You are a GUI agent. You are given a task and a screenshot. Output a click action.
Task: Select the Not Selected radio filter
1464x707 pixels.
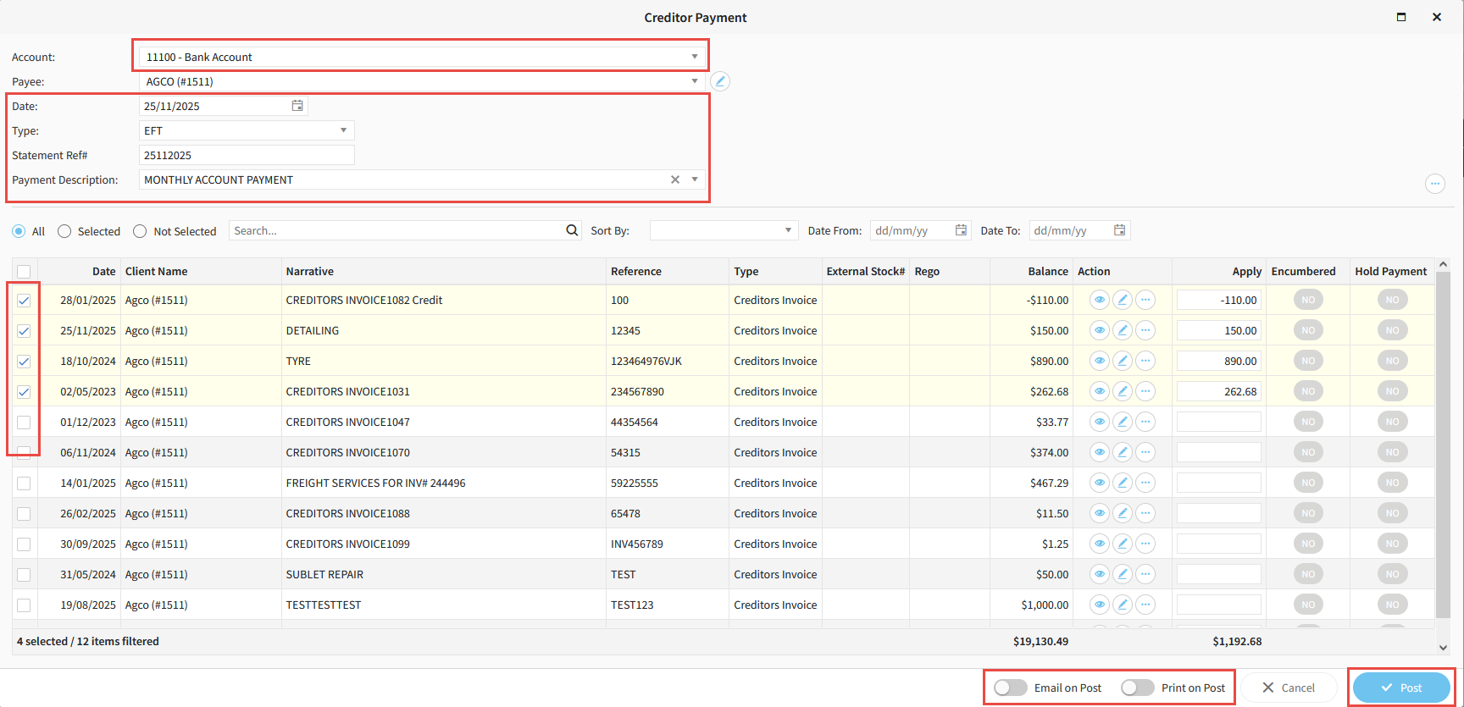[140, 231]
